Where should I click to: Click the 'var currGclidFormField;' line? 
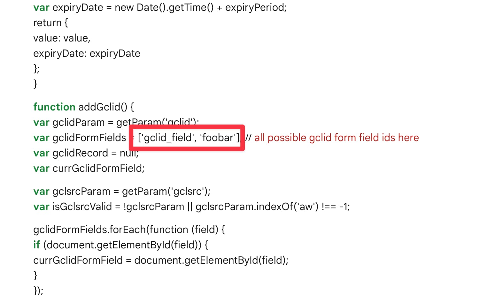coord(89,168)
